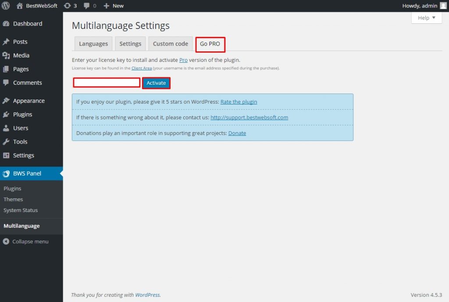Open the Custom code tab

pyautogui.click(x=170, y=43)
